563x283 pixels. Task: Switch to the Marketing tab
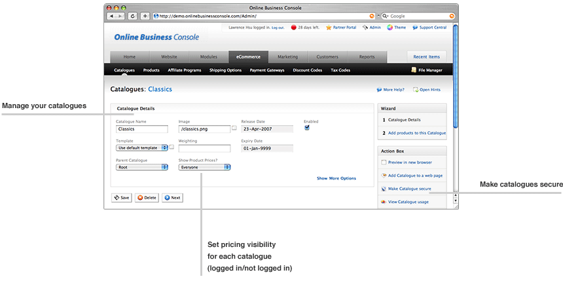click(x=287, y=57)
